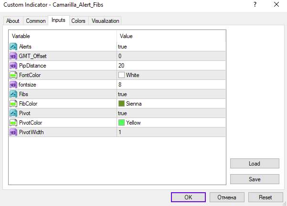
Task: Click the fontsize integer type icon
Action: [x=13, y=85]
